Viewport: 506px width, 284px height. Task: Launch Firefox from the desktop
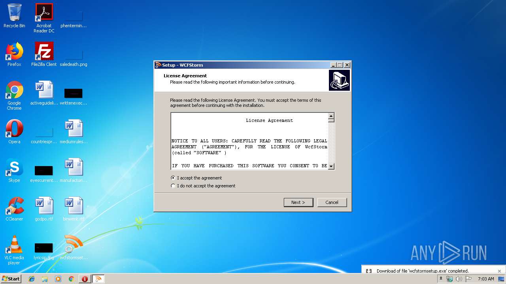[14, 54]
